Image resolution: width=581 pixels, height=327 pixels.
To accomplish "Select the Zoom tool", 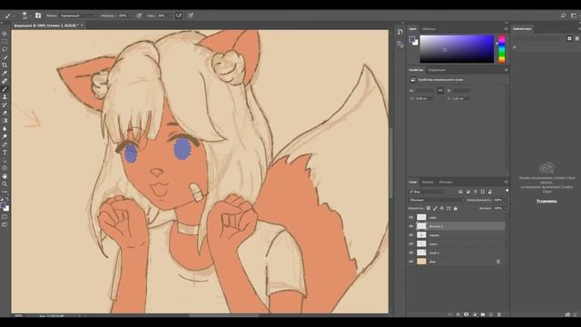I will 5,183.
